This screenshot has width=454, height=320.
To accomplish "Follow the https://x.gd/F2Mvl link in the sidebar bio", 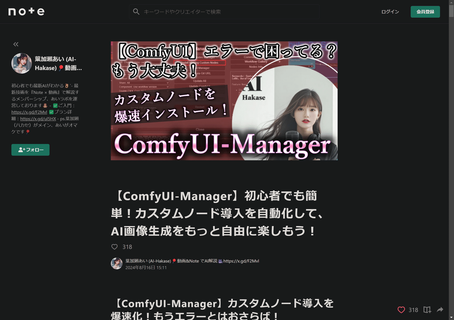I will [x=29, y=112].
